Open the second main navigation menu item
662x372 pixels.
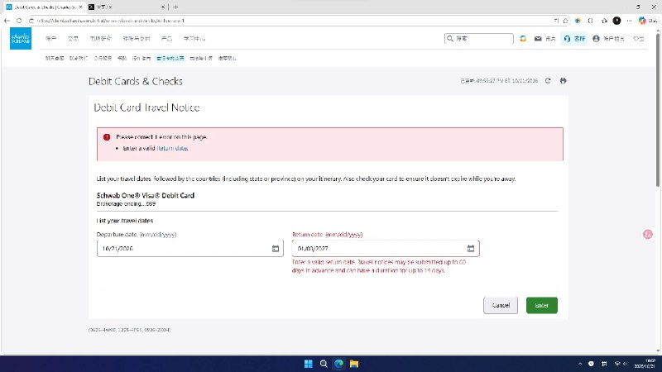point(73,38)
